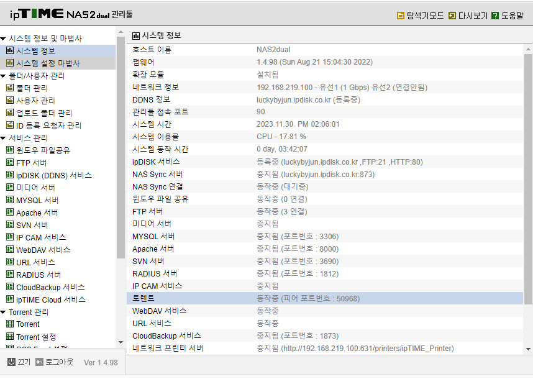Click the 시스템 시간 value 2023.11.30
Image resolution: width=533 pixels, height=379 pixels.
(298, 124)
